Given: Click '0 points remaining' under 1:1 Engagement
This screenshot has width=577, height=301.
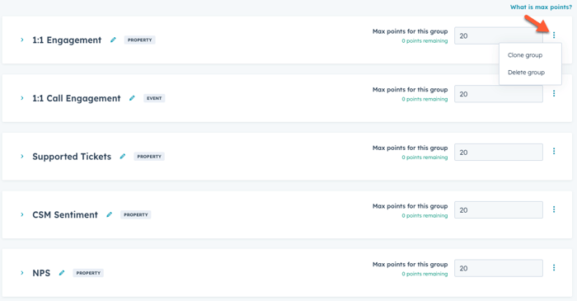Looking at the screenshot, I should point(425,41).
